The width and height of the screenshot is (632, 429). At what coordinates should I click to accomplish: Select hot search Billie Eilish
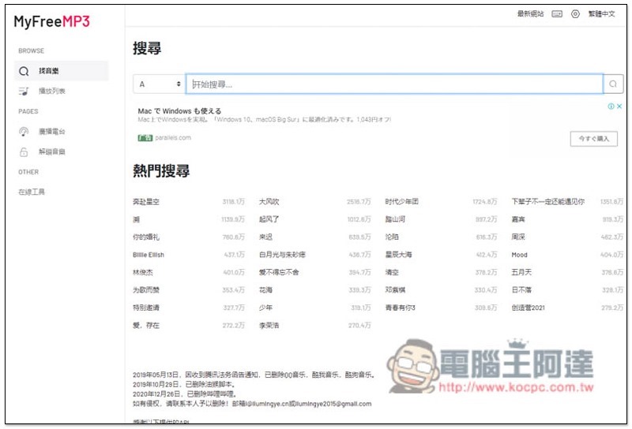pyautogui.click(x=150, y=255)
